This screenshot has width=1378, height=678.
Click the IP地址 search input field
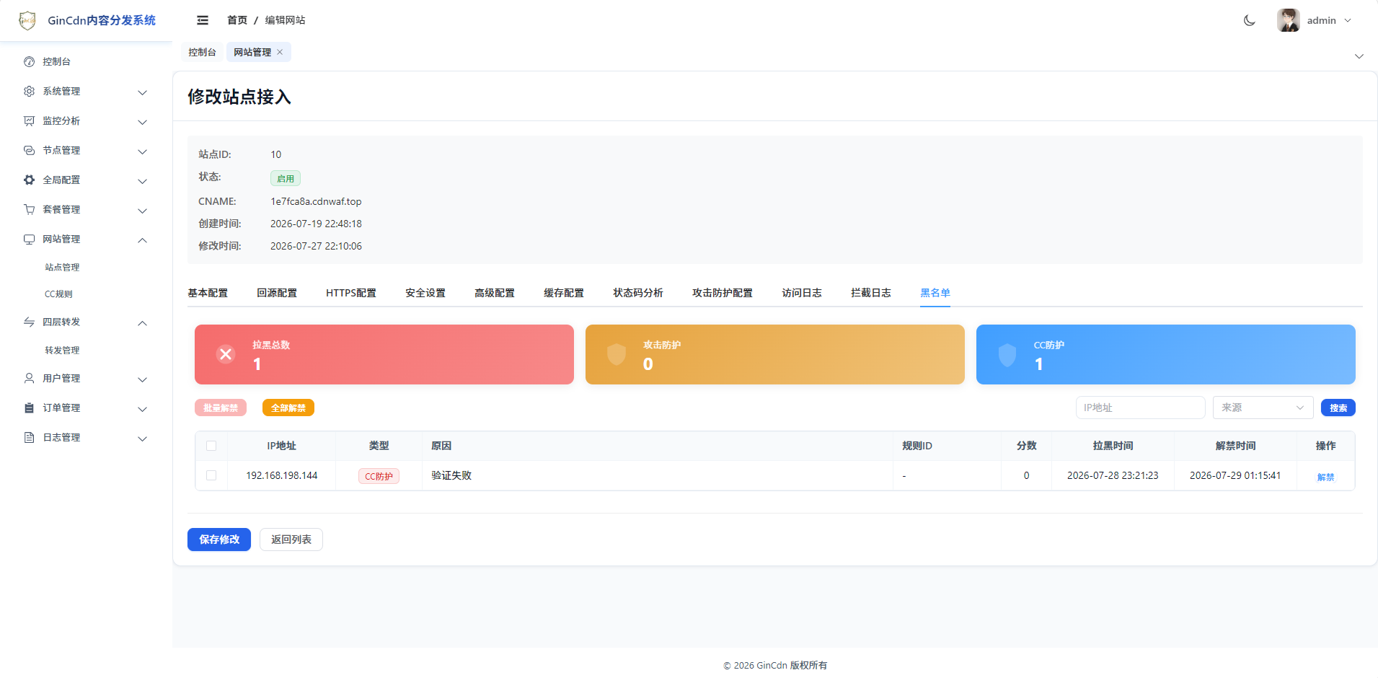1140,408
